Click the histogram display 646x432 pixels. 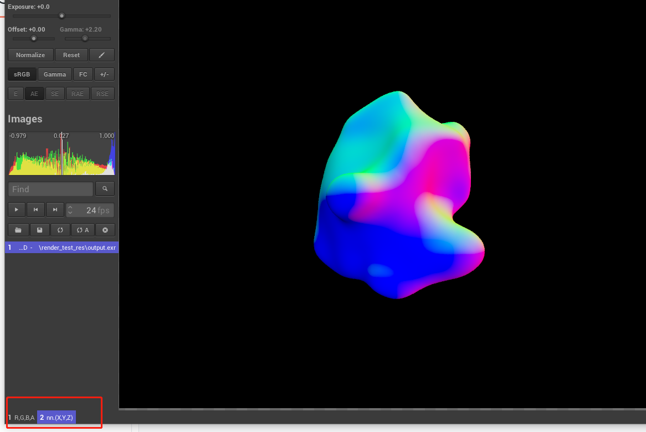pos(61,153)
